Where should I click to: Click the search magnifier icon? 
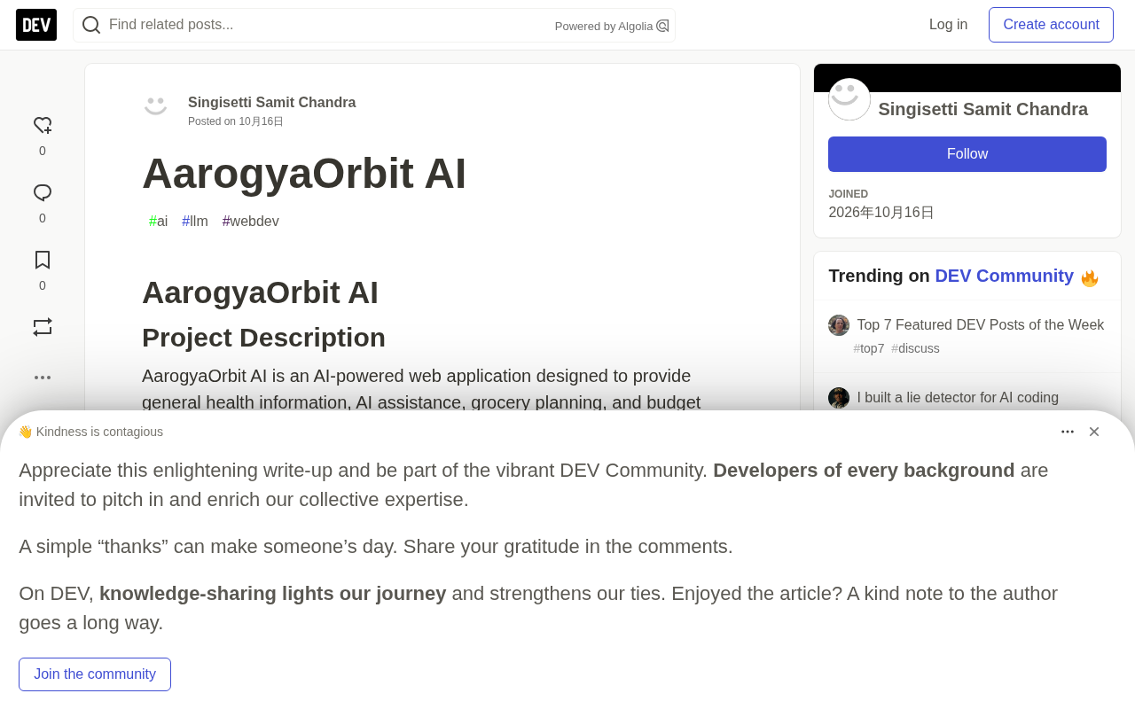click(91, 25)
